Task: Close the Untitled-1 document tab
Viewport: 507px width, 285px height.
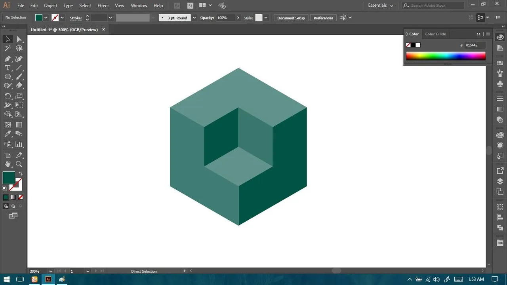Action: (x=104, y=29)
